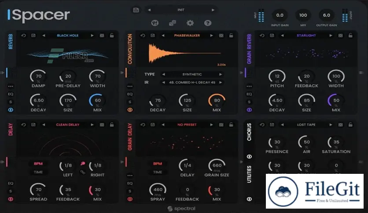Reset the Grain Delay module
This screenshot has width=368, height=213.
point(143,125)
